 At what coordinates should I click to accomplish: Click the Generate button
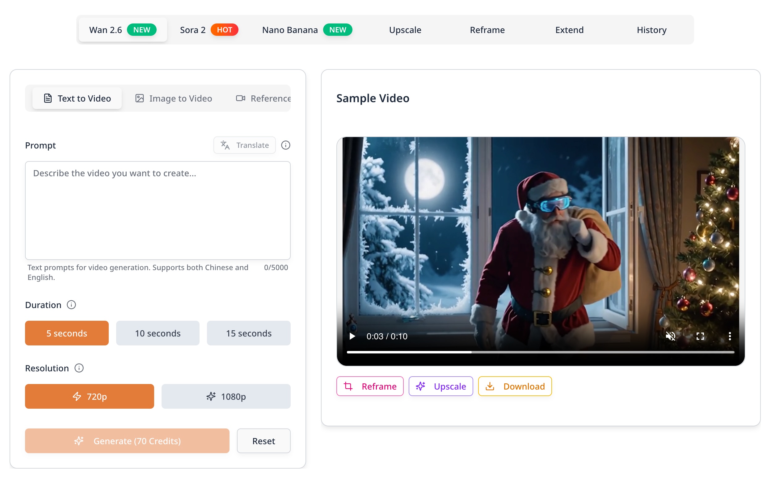click(x=127, y=440)
